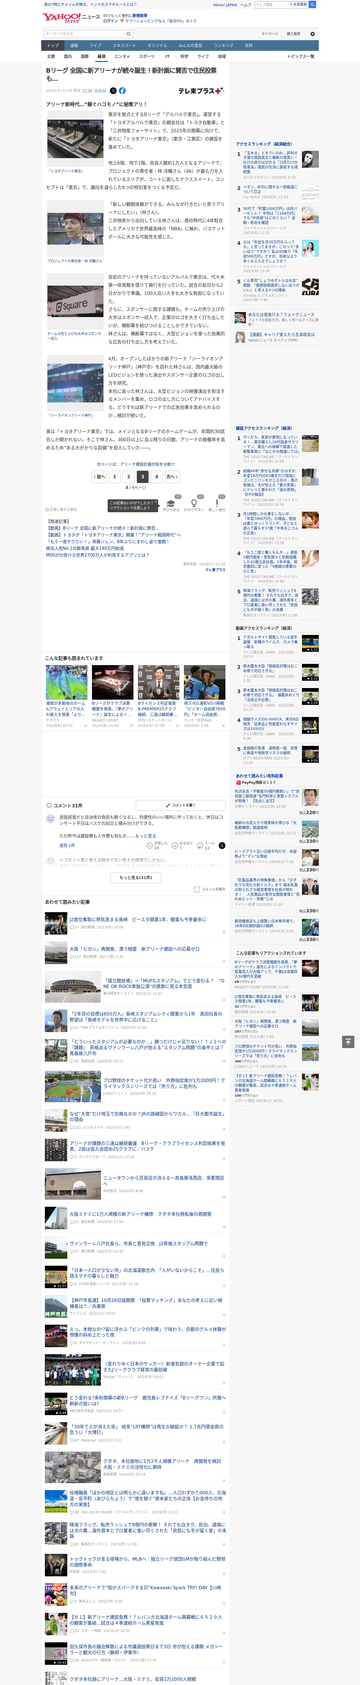
Task: Open マイページ link
Action: 270,34
